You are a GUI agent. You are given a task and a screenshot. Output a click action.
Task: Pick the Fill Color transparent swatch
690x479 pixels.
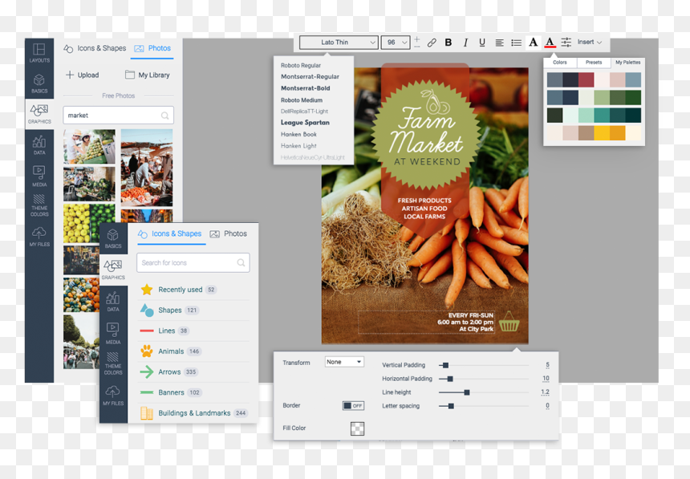pos(357,428)
